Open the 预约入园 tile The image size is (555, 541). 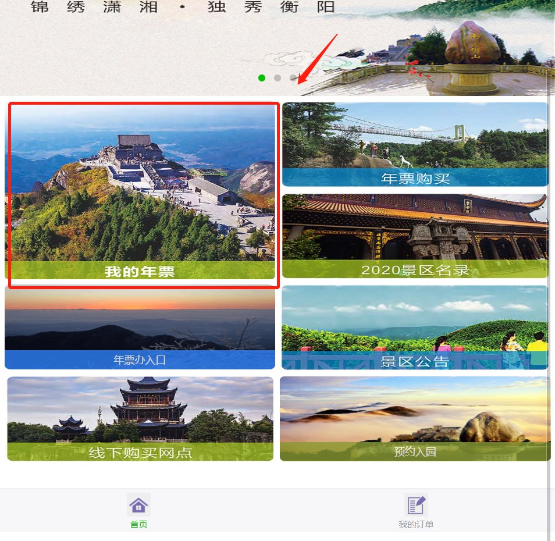(415, 419)
